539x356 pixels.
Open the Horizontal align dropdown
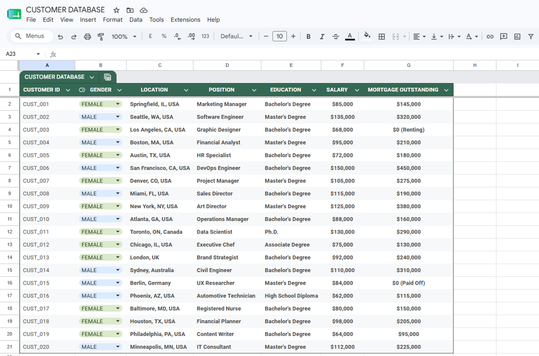coord(419,37)
